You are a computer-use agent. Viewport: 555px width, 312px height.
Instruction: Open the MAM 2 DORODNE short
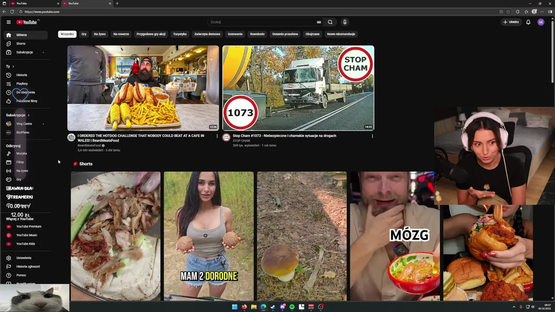pyautogui.click(x=209, y=236)
